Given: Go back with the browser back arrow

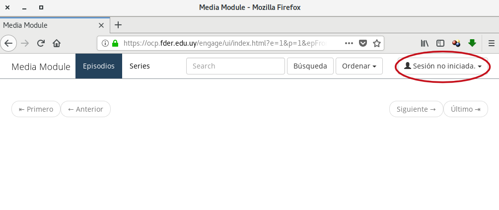Looking at the screenshot, I should 8,43.
